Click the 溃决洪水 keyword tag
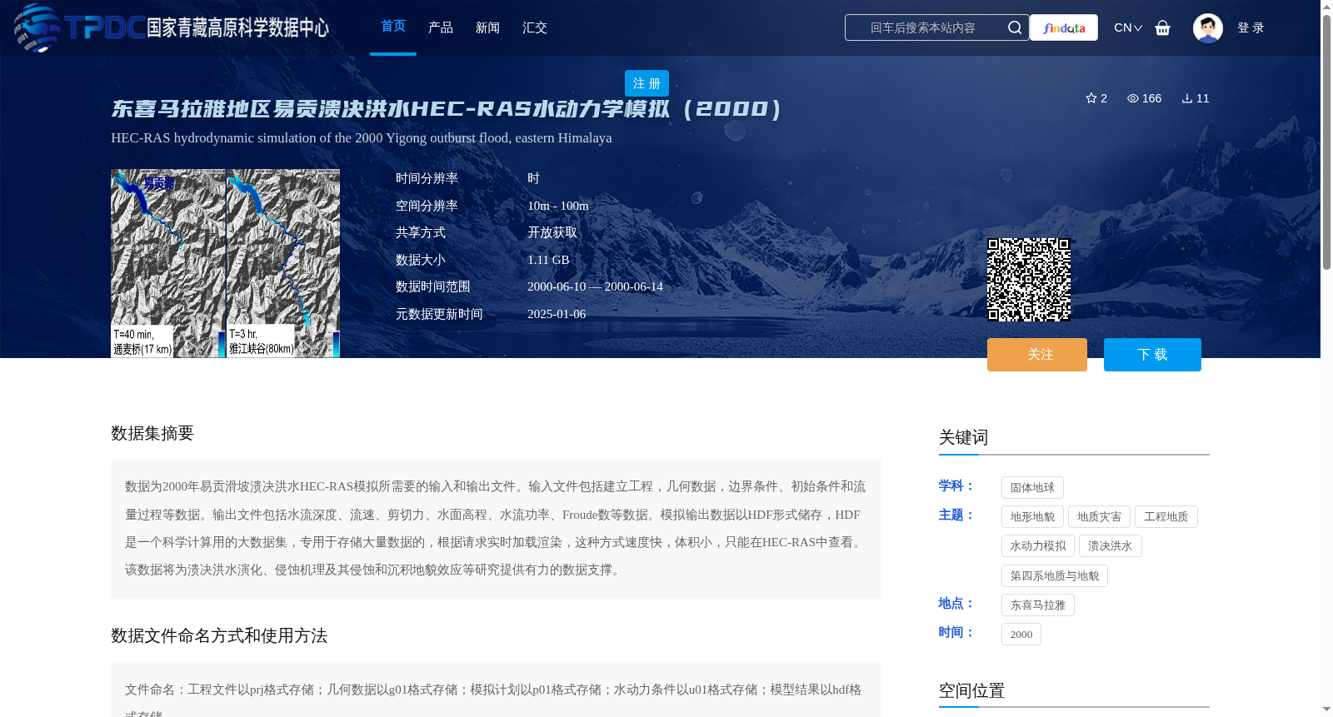Image resolution: width=1333 pixels, height=717 pixels. pos(1111,546)
